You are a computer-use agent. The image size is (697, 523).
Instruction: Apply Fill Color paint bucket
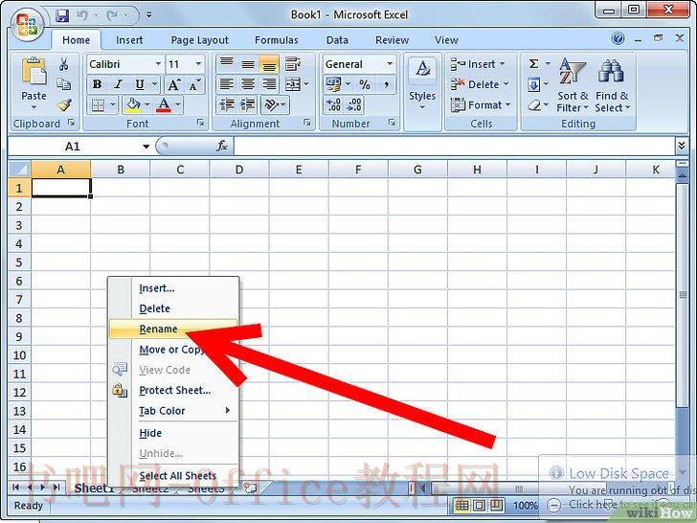coord(133,105)
